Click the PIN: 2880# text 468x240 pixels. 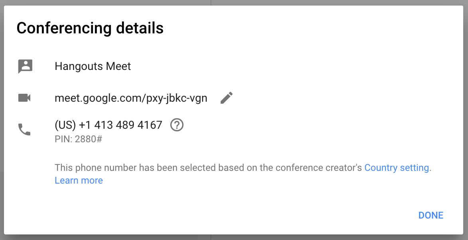pyautogui.click(x=79, y=139)
